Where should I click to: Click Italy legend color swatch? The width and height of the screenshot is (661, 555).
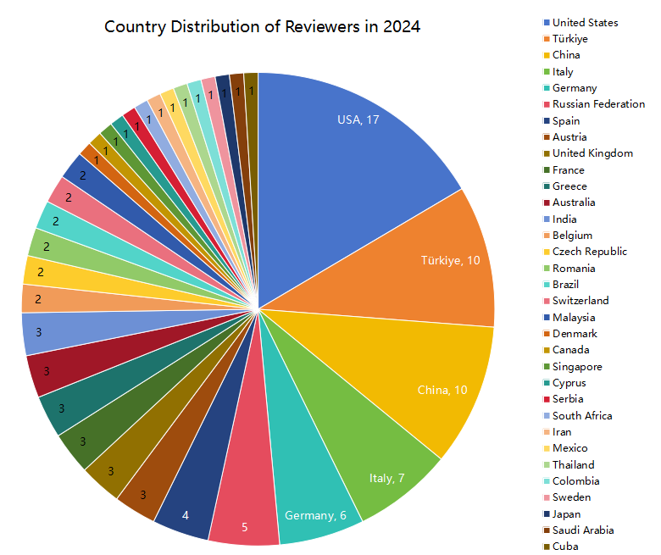click(x=547, y=72)
